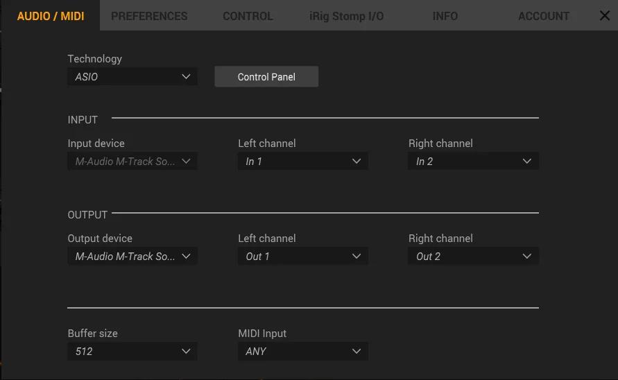The height and width of the screenshot is (380, 618).
Task: Close the settings dialog with the X icon
Action: click(x=604, y=16)
